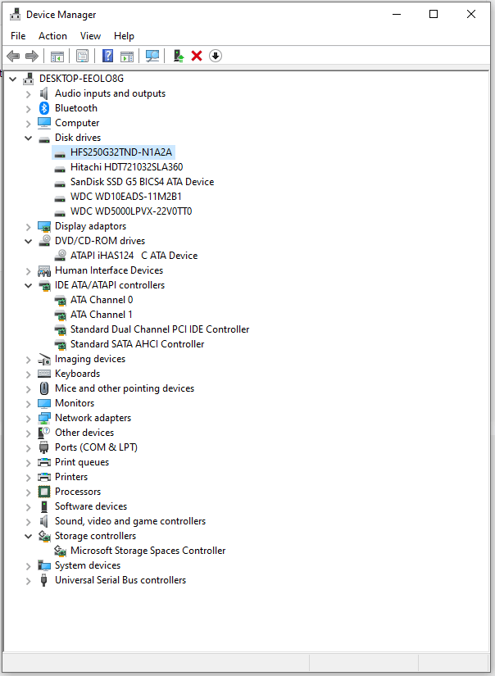The width and height of the screenshot is (495, 676).
Task: Open the View menu
Action: [x=90, y=36]
